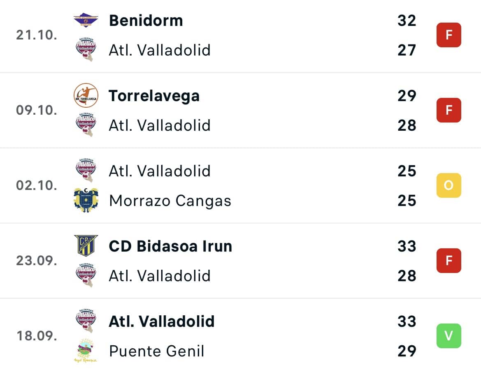The width and height of the screenshot is (481, 370).
Task: Click Atl. Valladolid logo in 02.10. match
Action: click(86, 171)
